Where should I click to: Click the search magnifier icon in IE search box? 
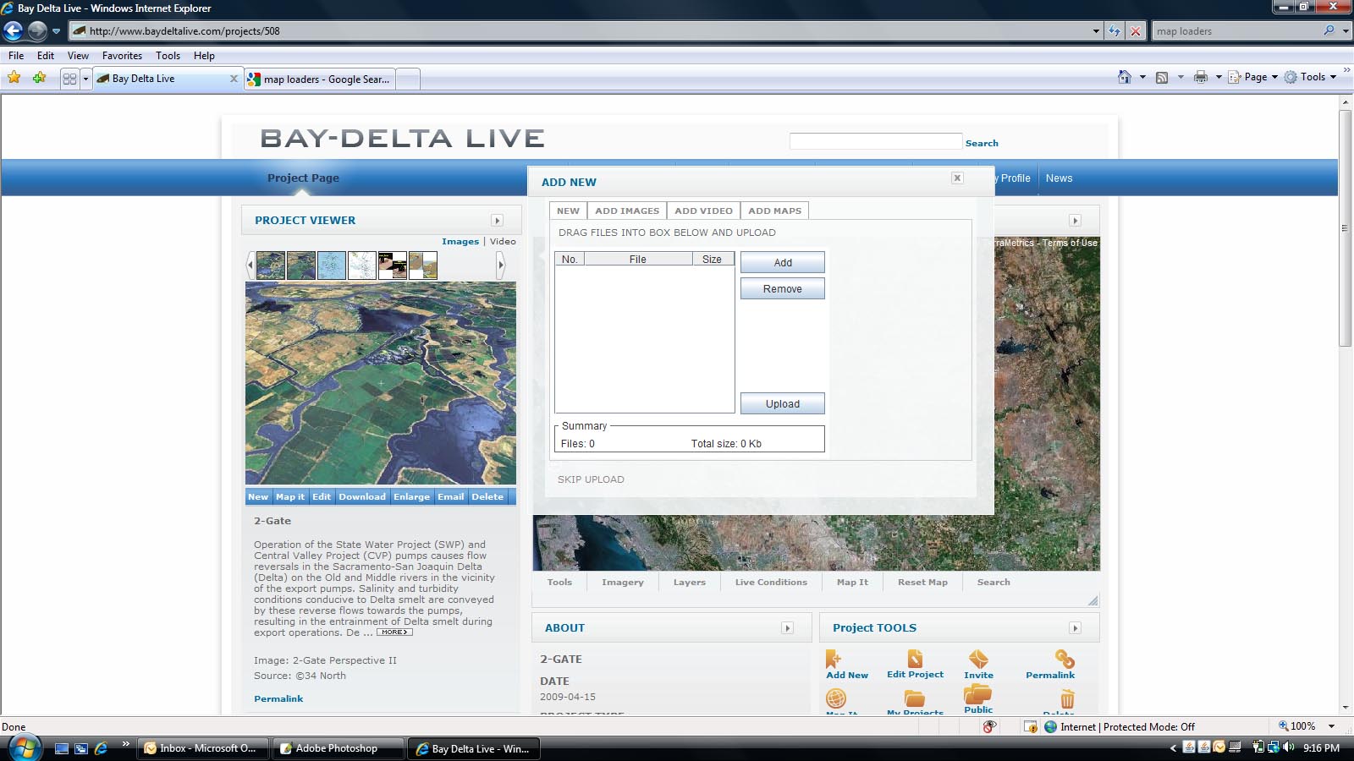(x=1329, y=30)
